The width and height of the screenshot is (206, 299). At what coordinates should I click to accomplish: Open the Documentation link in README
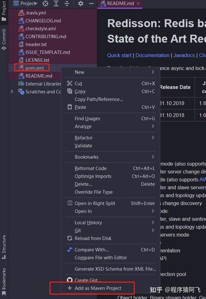click(152, 55)
